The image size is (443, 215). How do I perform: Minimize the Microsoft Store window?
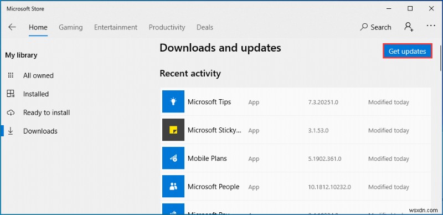coord(389,9)
